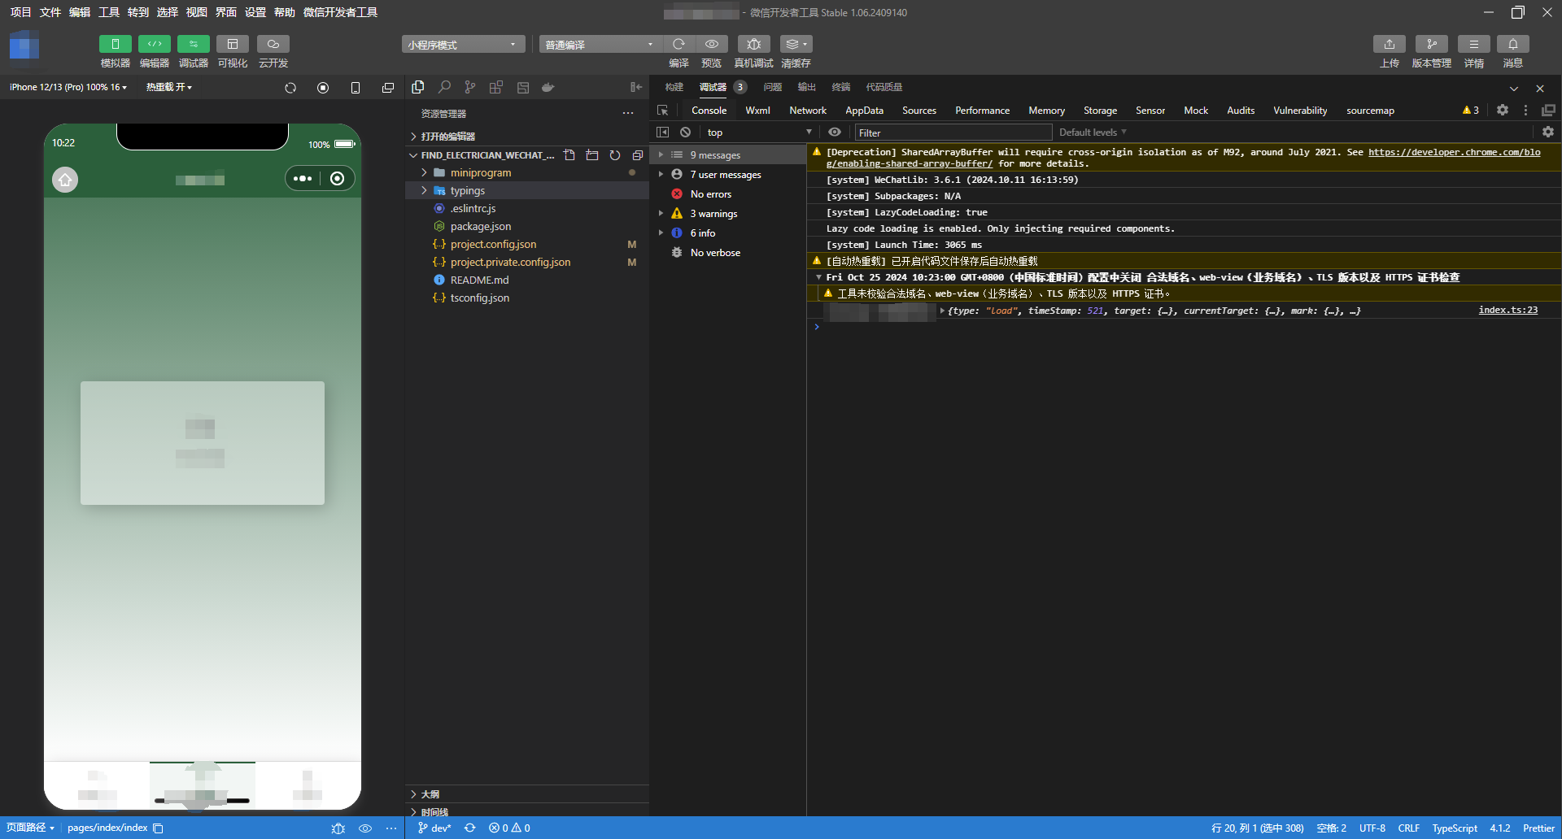1562x839 pixels.
Task: Switch to the Wxml debugger tab
Action: click(757, 111)
